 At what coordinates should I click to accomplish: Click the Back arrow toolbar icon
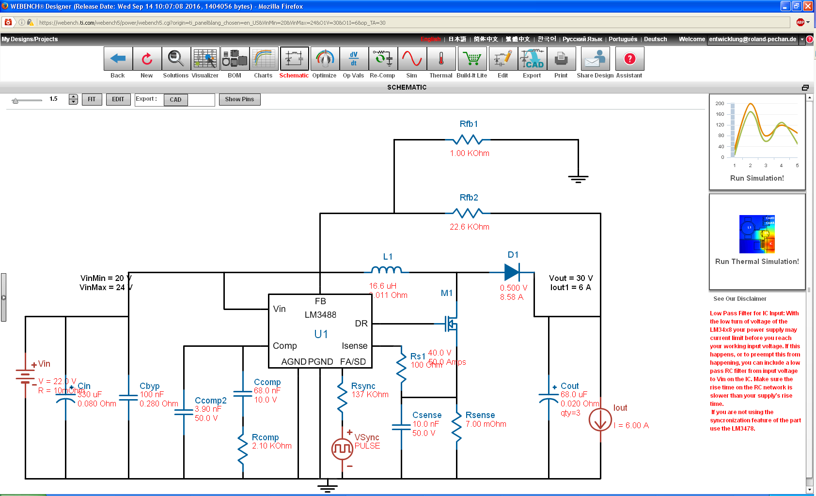point(118,59)
